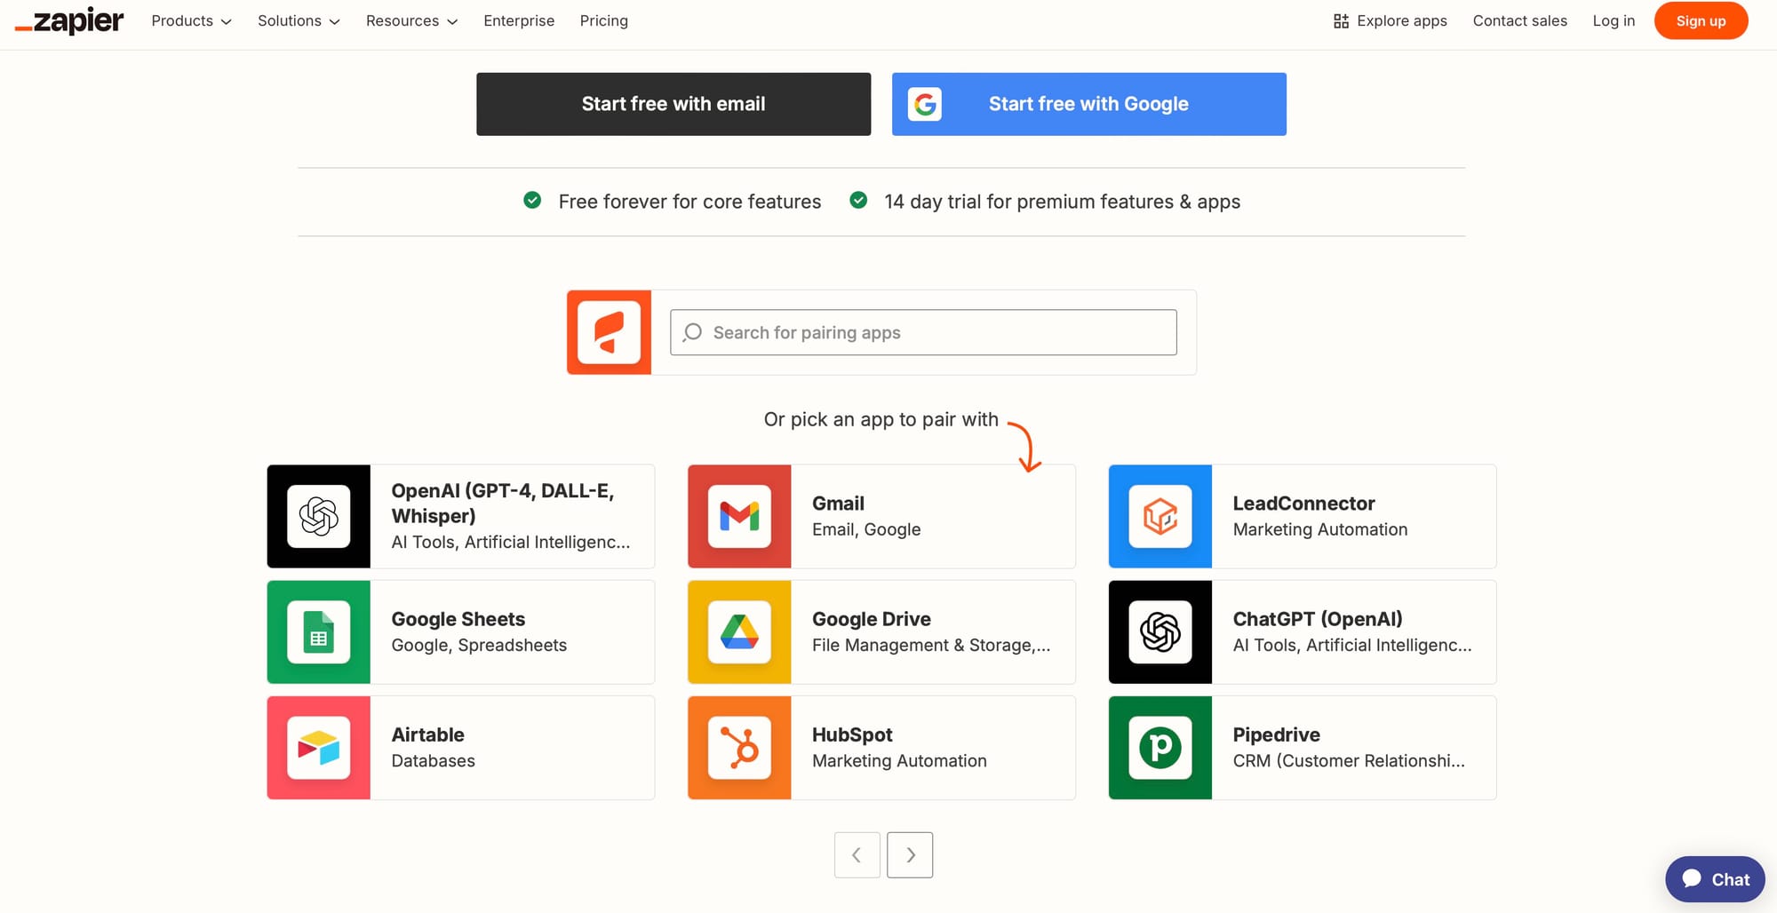Click the Log in link
The height and width of the screenshot is (913, 1777).
click(1614, 20)
